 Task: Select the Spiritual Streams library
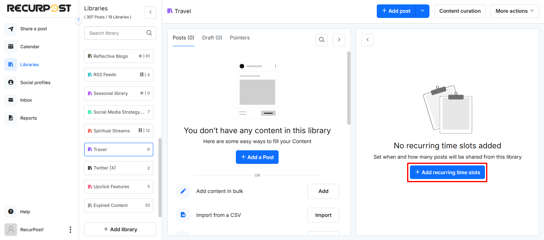pyautogui.click(x=119, y=131)
